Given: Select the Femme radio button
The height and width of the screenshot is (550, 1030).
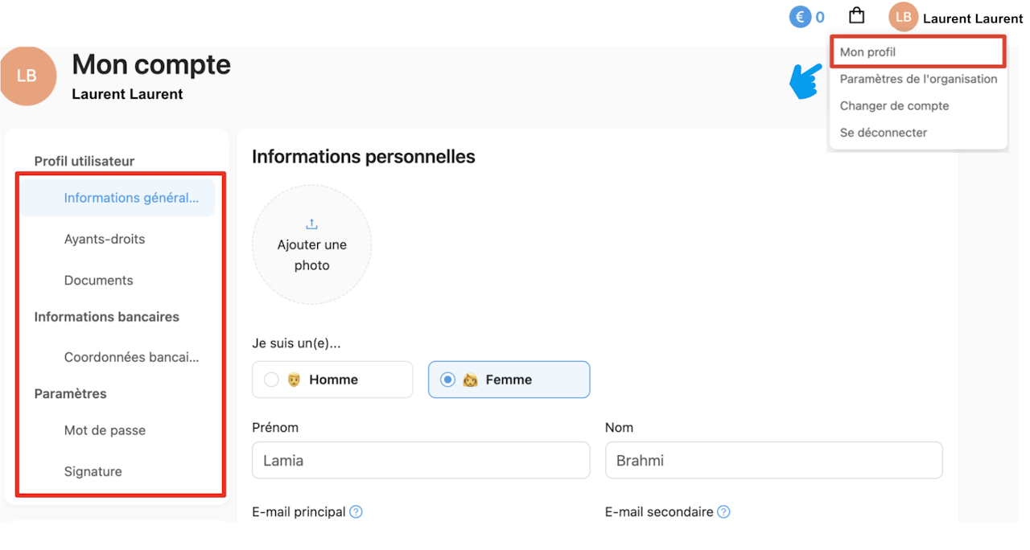Looking at the screenshot, I should click(448, 380).
